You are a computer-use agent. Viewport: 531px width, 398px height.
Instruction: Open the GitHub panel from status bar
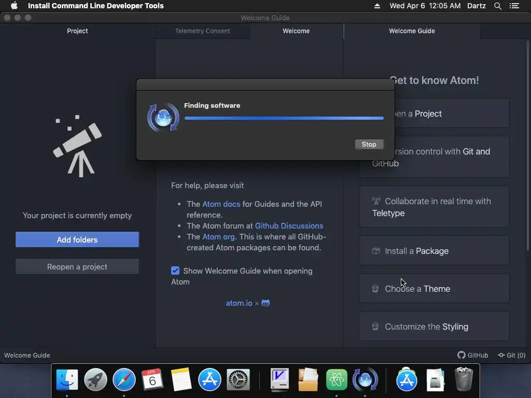pyautogui.click(x=473, y=356)
